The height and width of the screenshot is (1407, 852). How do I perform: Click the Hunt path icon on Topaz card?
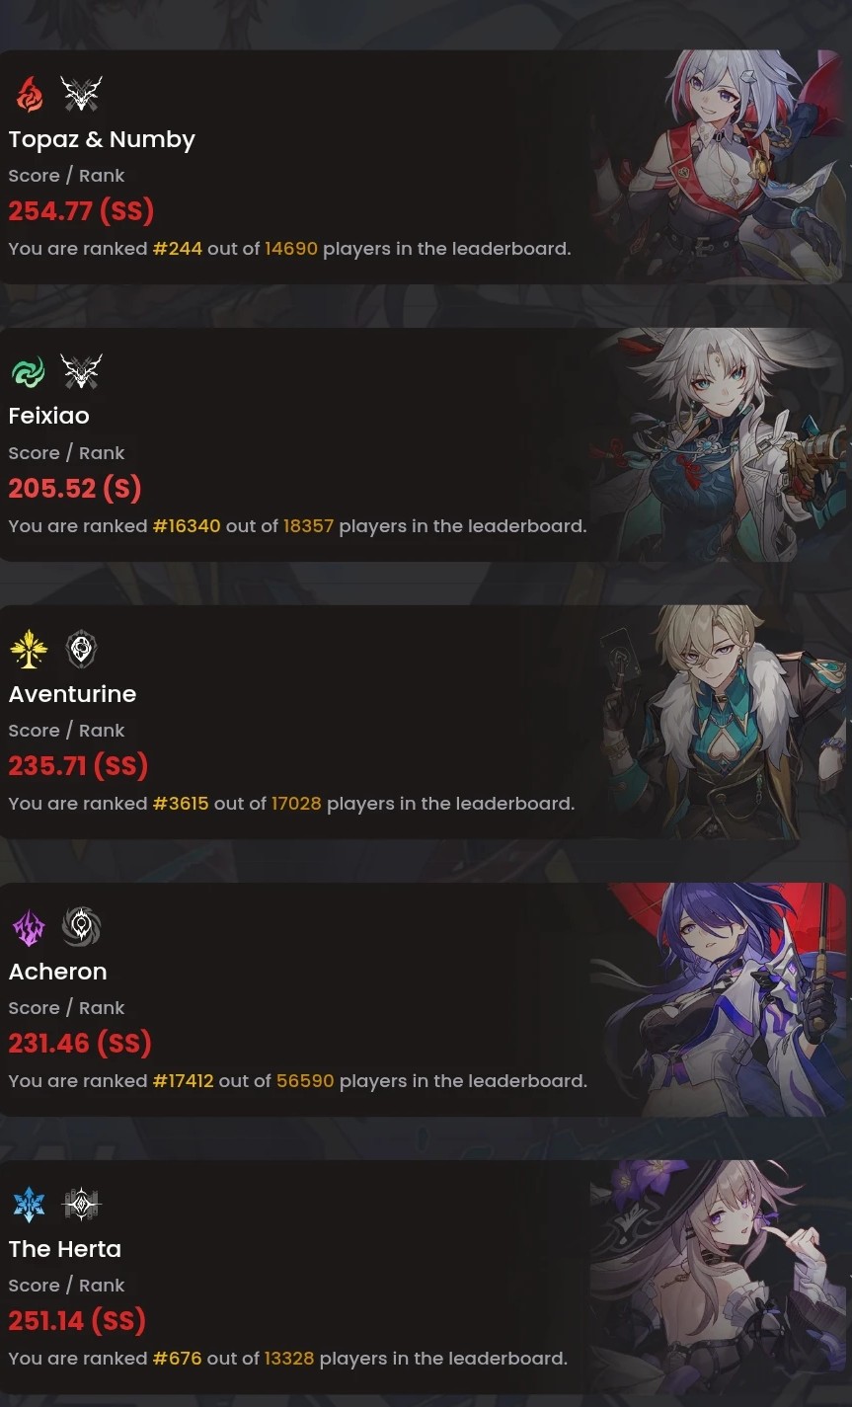(81, 94)
